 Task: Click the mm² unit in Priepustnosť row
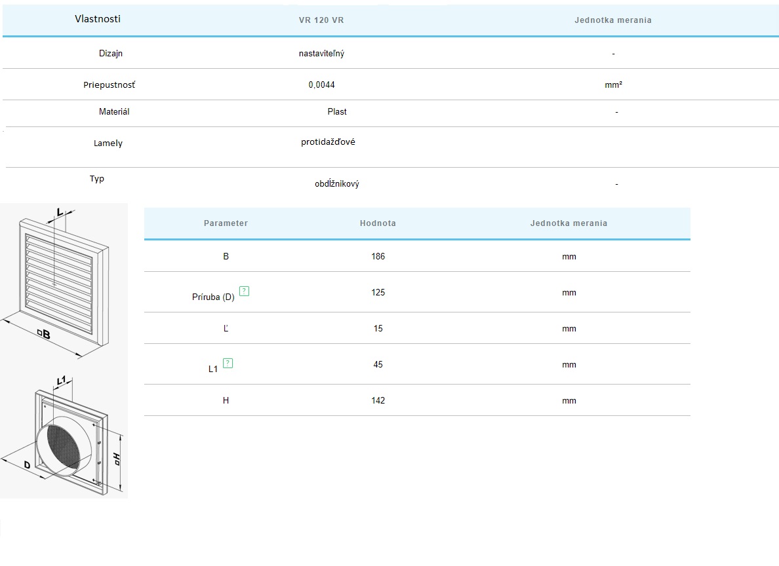(x=613, y=85)
